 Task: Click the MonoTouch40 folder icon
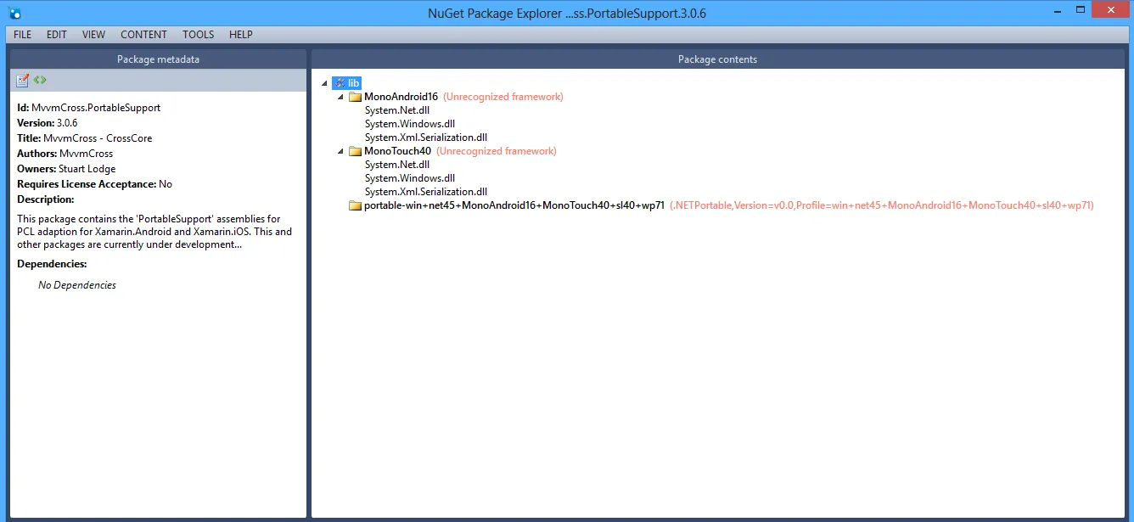point(355,151)
